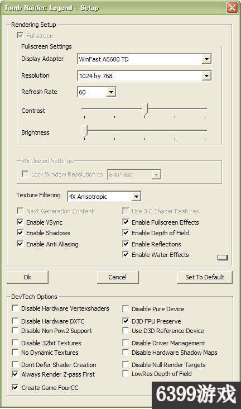Check Disable Hardware DXTC
The width and height of the screenshot is (241, 409).
click(x=15, y=321)
